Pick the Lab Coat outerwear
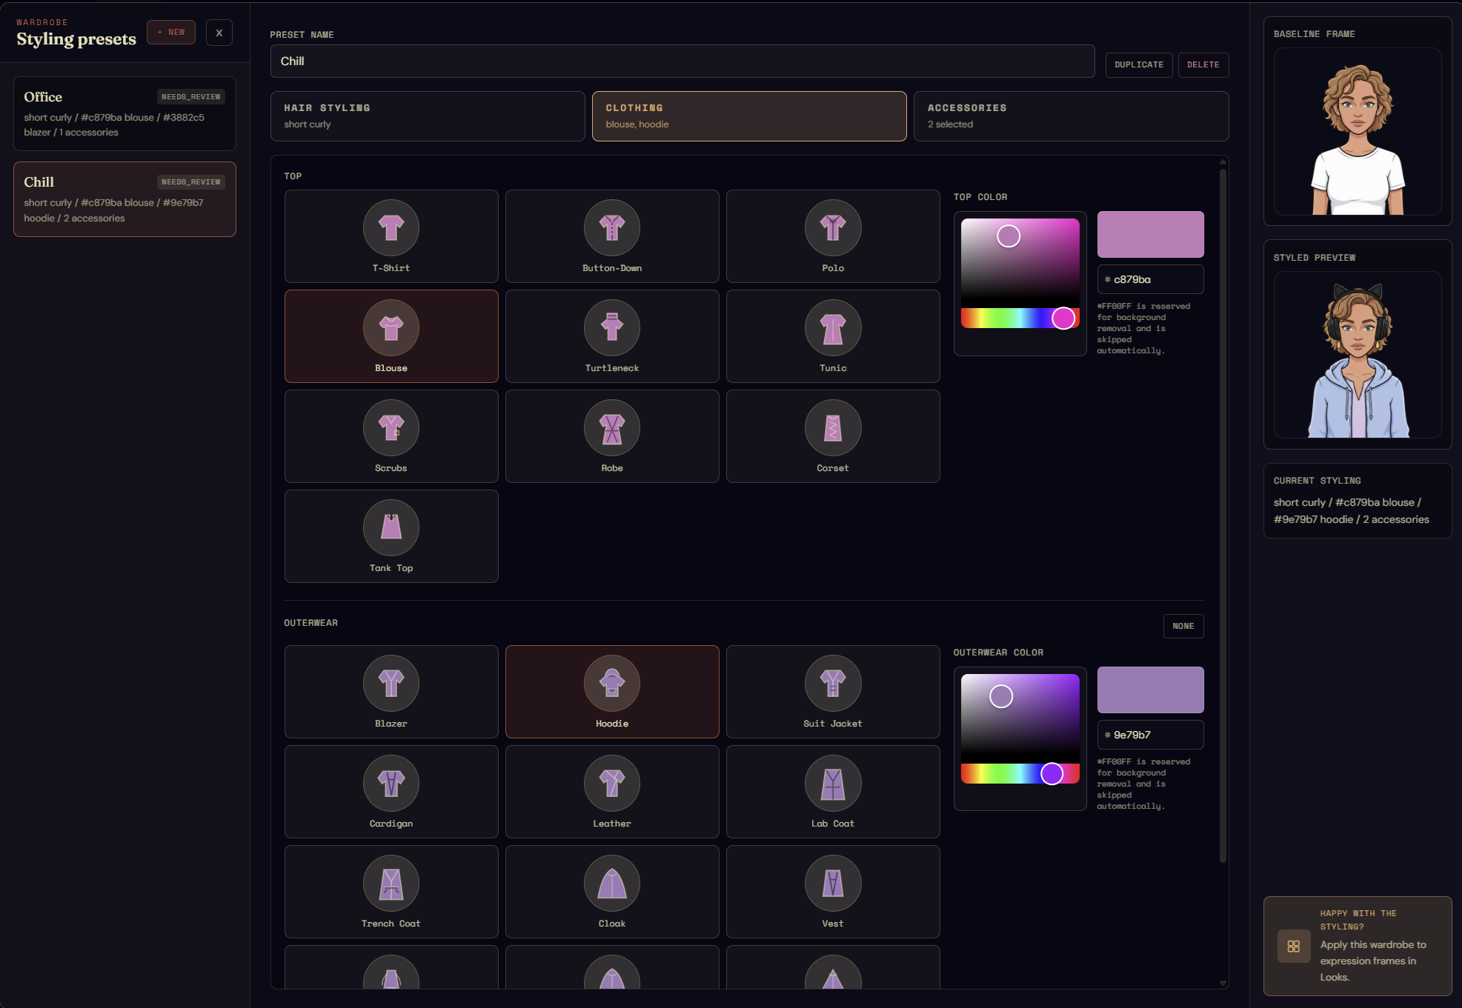1462x1008 pixels. 833,792
